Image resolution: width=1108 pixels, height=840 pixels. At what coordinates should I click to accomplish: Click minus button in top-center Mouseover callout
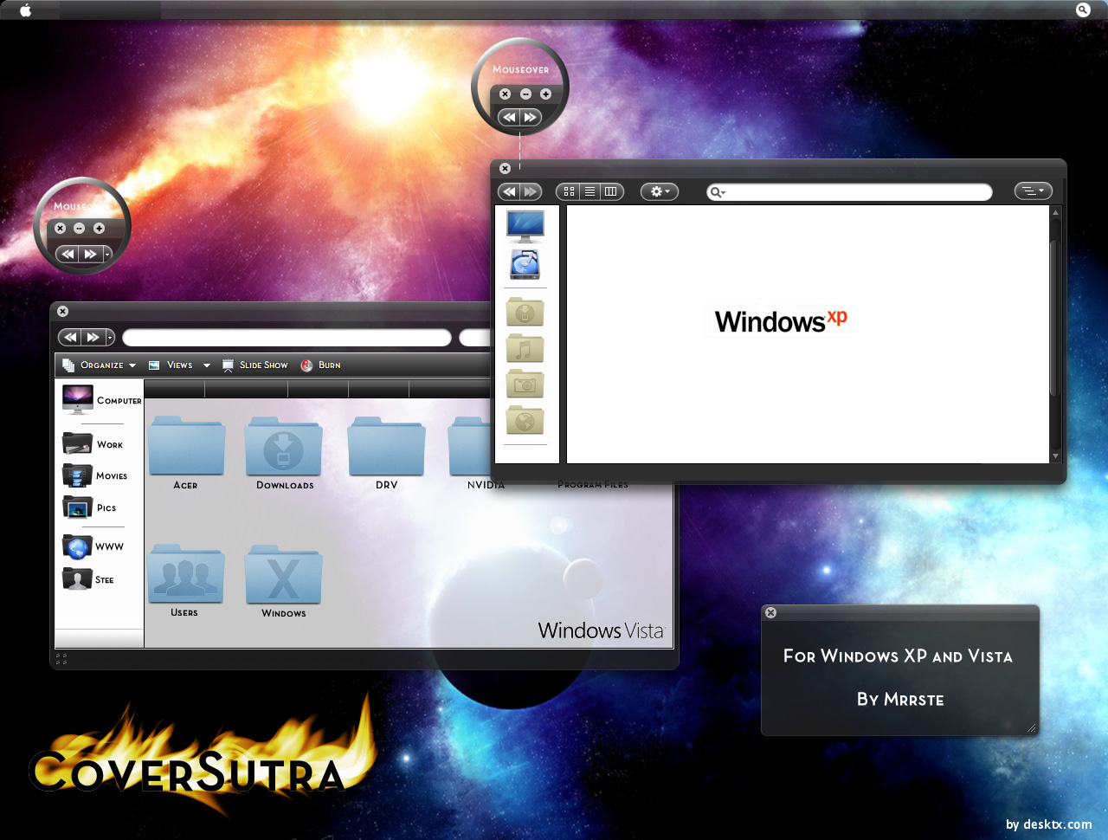coord(525,94)
